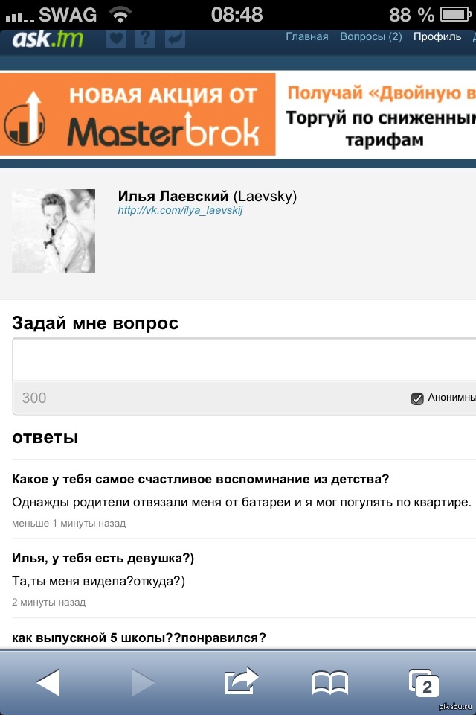This screenshot has width=476, height=715.
Task: Tap the ask.fm logo
Action: 48,39
